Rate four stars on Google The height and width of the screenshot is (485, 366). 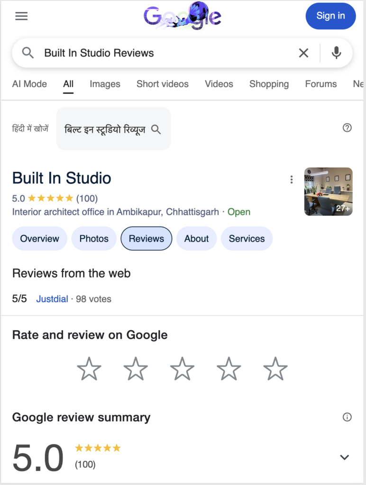click(229, 368)
